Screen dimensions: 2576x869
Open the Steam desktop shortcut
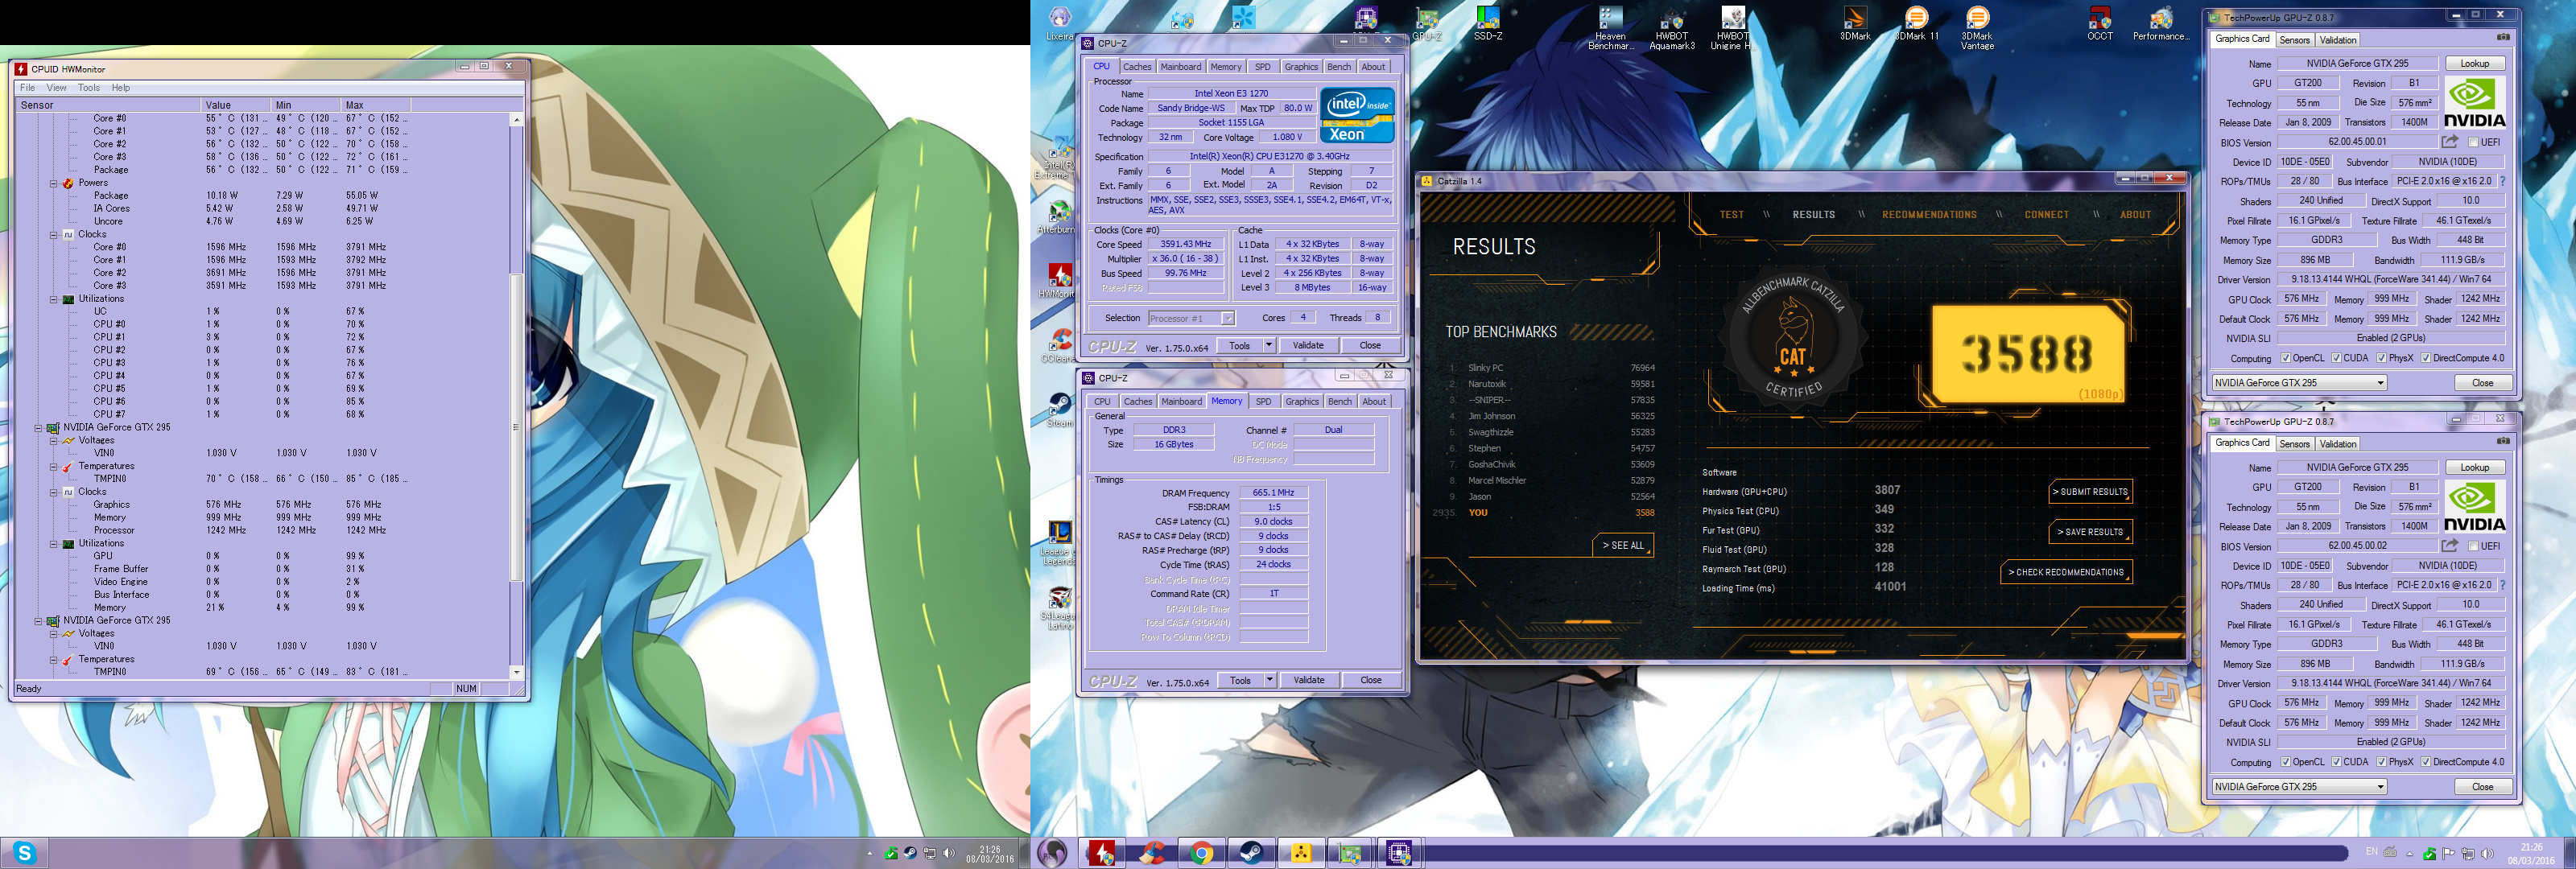click(x=1059, y=410)
